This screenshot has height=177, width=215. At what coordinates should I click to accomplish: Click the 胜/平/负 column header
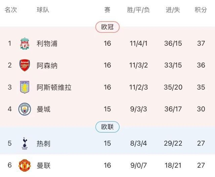pos(138,10)
